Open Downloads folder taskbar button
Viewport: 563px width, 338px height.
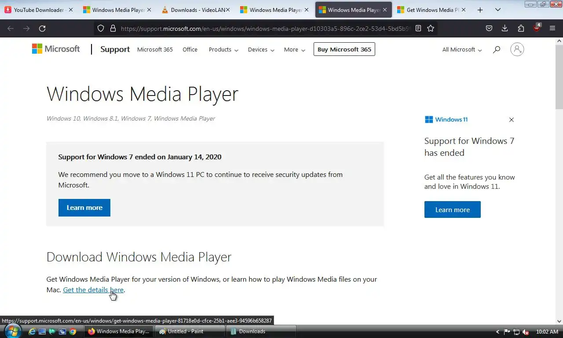click(x=260, y=331)
